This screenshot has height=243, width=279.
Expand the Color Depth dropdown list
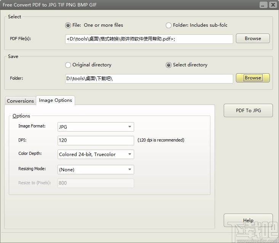96,154
